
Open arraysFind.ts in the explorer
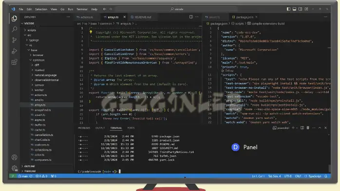47,110
